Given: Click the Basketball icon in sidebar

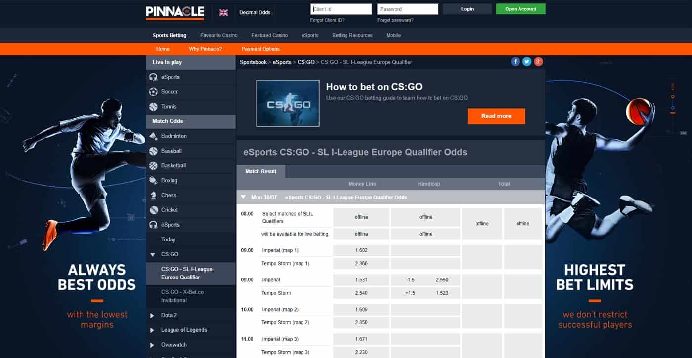Looking at the screenshot, I should (153, 166).
